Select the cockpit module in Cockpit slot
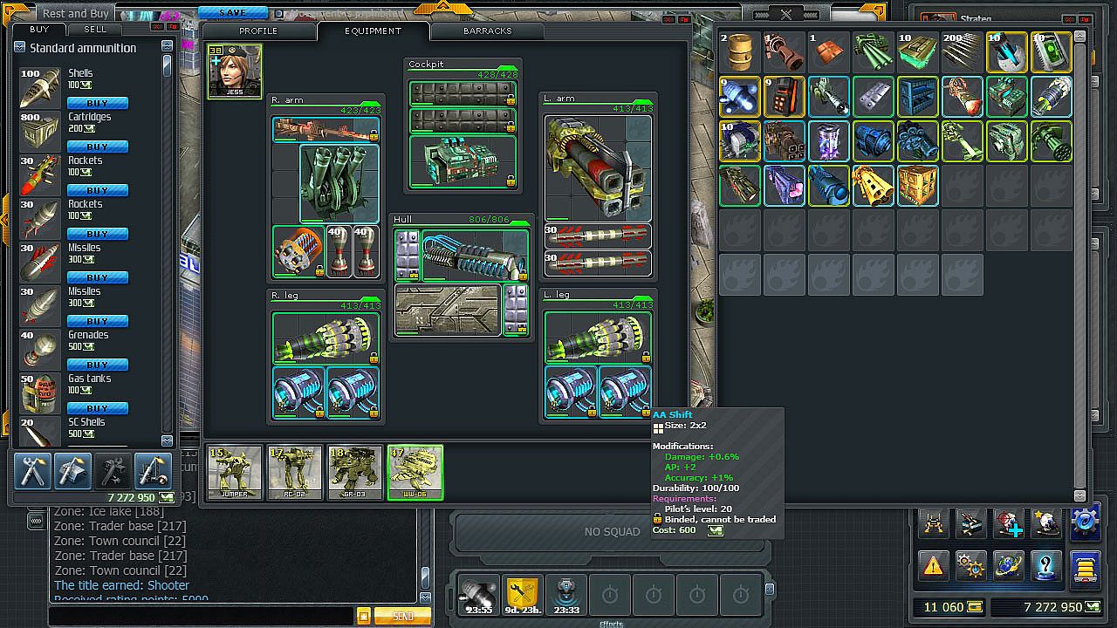The image size is (1117, 628). pyautogui.click(x=463, y=162)
